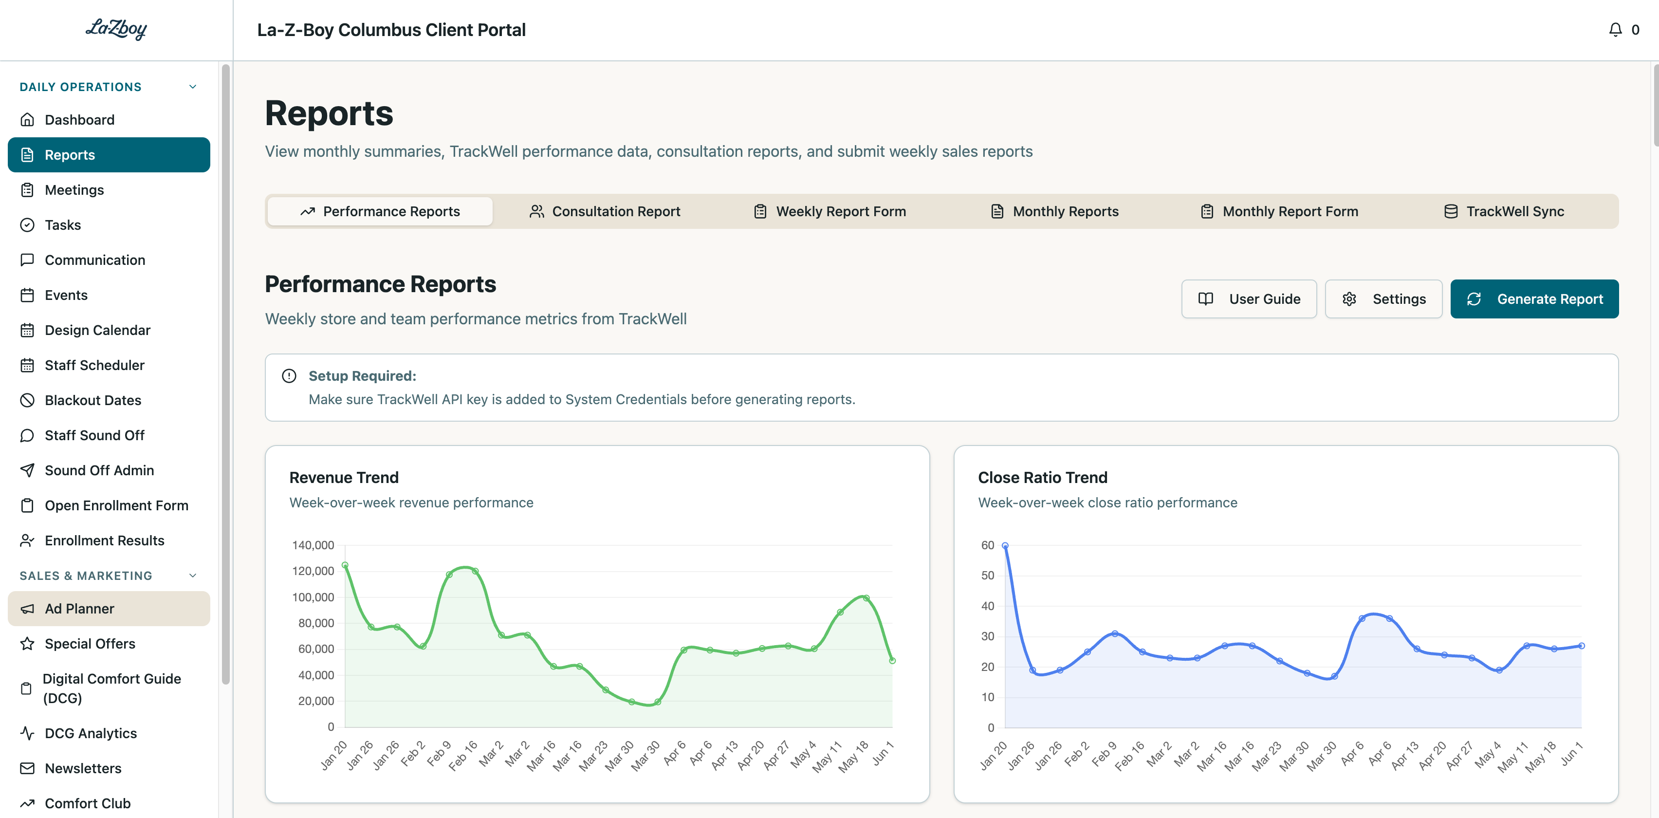Click the Generate Report button
Image resolution: width=1659 pixels, height=818 pixels.
(1534, 299)
